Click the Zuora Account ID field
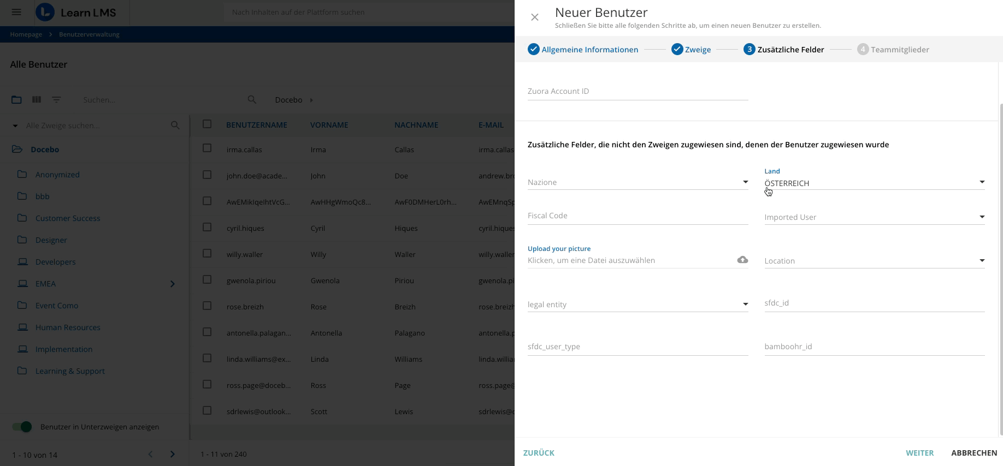 [x=637, y=92]
